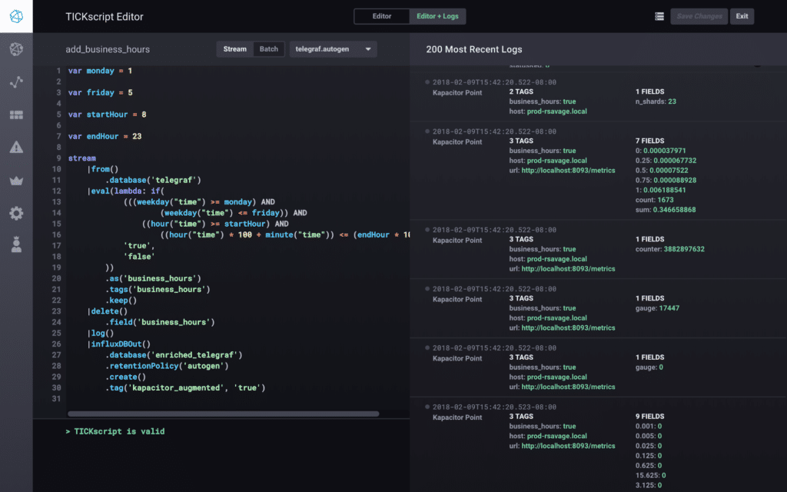Open the Host List sidebar icon
This screenshot has width=787, height=492.
click(x=16, y=49)
